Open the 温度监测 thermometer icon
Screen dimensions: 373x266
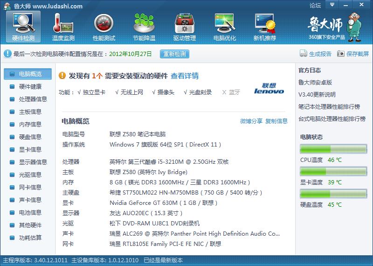[63, 27]
